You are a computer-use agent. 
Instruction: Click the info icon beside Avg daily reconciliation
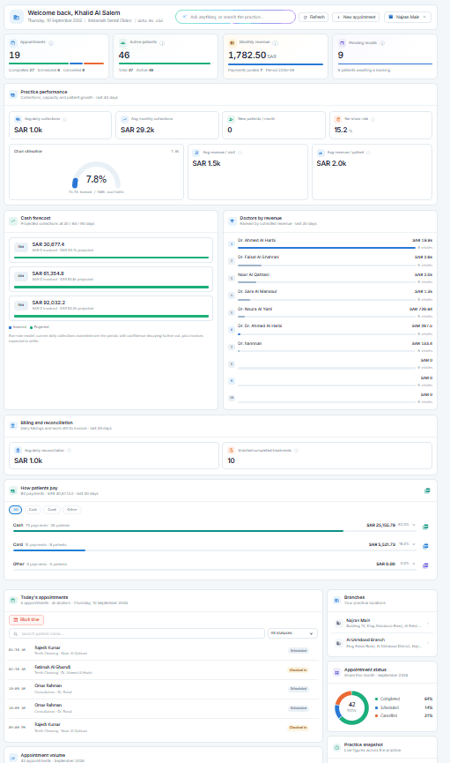coord(69,451)
